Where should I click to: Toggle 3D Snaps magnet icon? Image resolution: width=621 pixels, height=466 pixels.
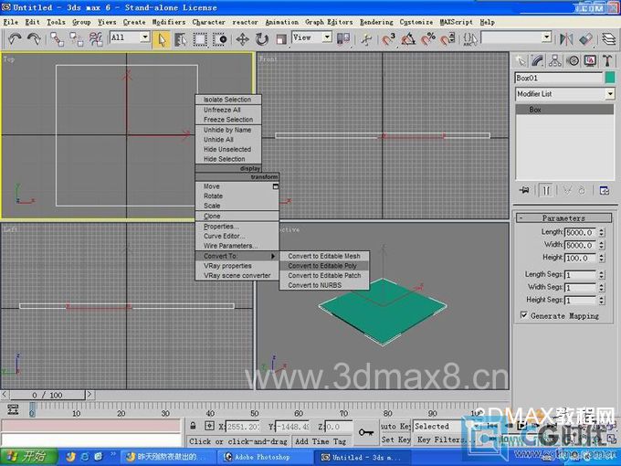pos(389,38)
